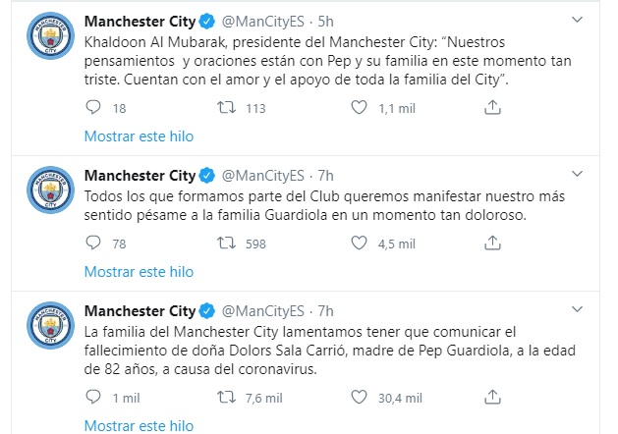The height and width of the screenshot is (434, 618).
Task: Share the familia Guardiola pésame tweet
Action: click(492, 243)
